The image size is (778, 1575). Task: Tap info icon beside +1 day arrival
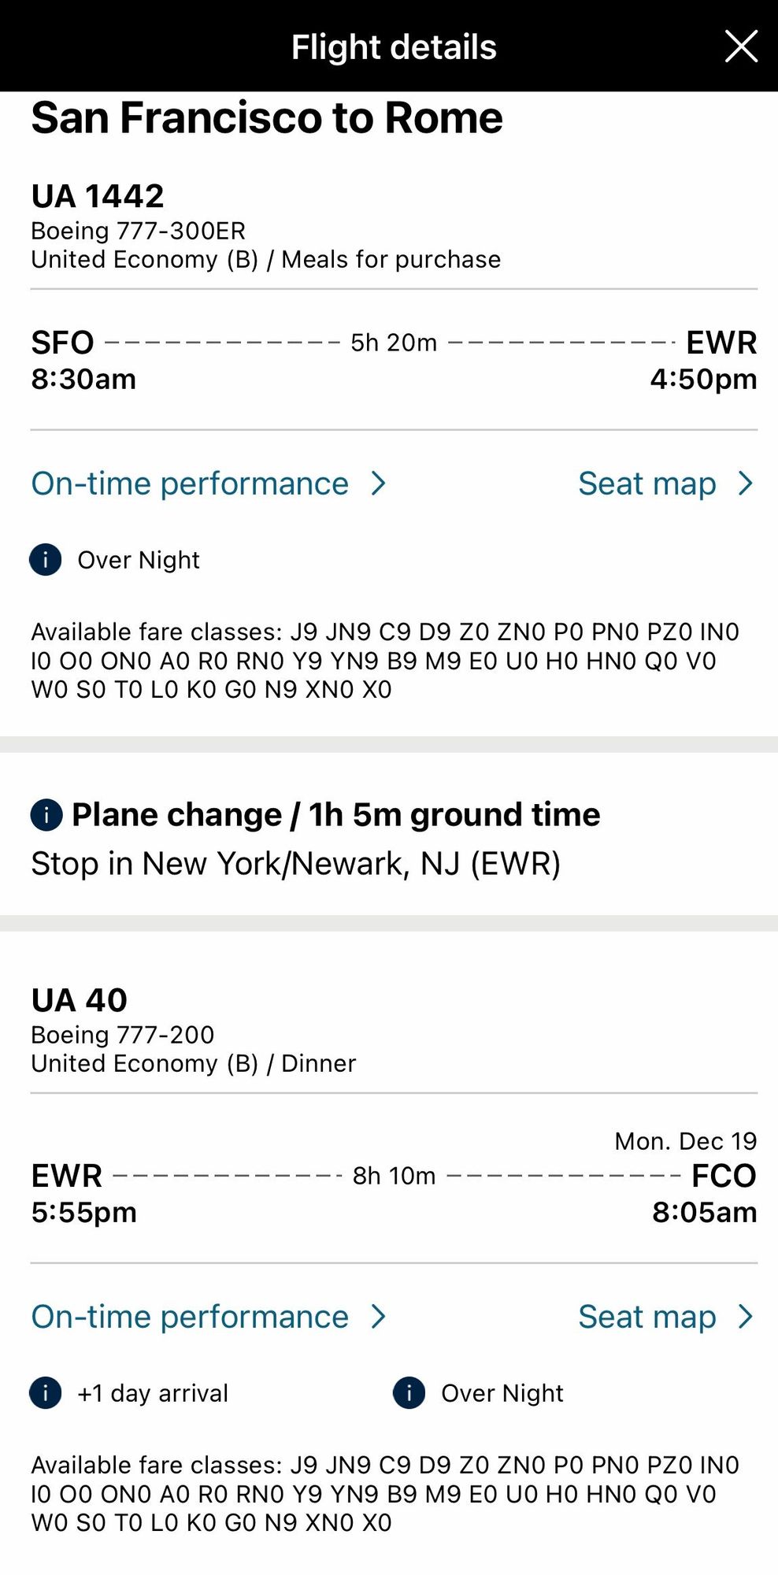pyautogui.click(x=46, y=1393)
